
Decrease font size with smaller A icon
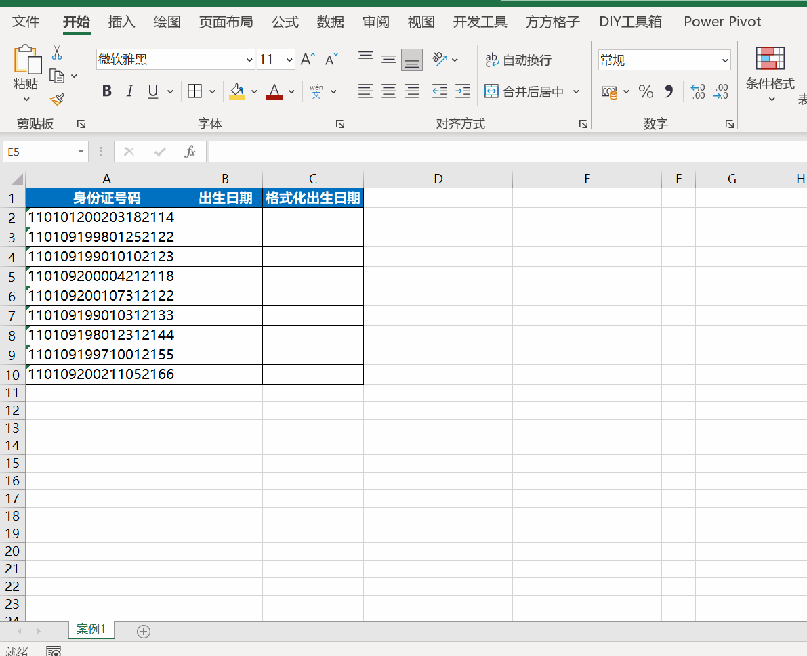(x=331, y=59)
